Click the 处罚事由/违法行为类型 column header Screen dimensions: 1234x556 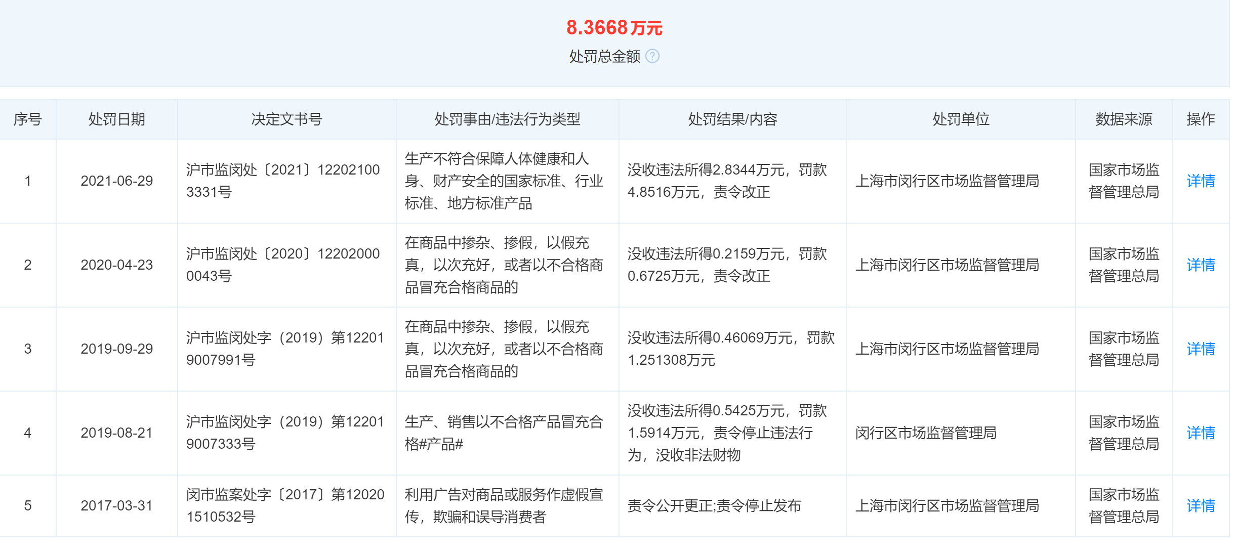point(508,119)
